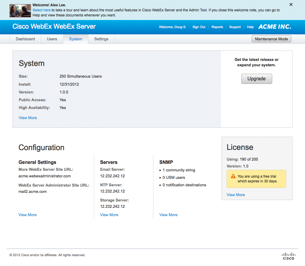The width and height of the screenshot is (305, 266).
Task: Click the ACME INC. logo
Action: (275, 27)
